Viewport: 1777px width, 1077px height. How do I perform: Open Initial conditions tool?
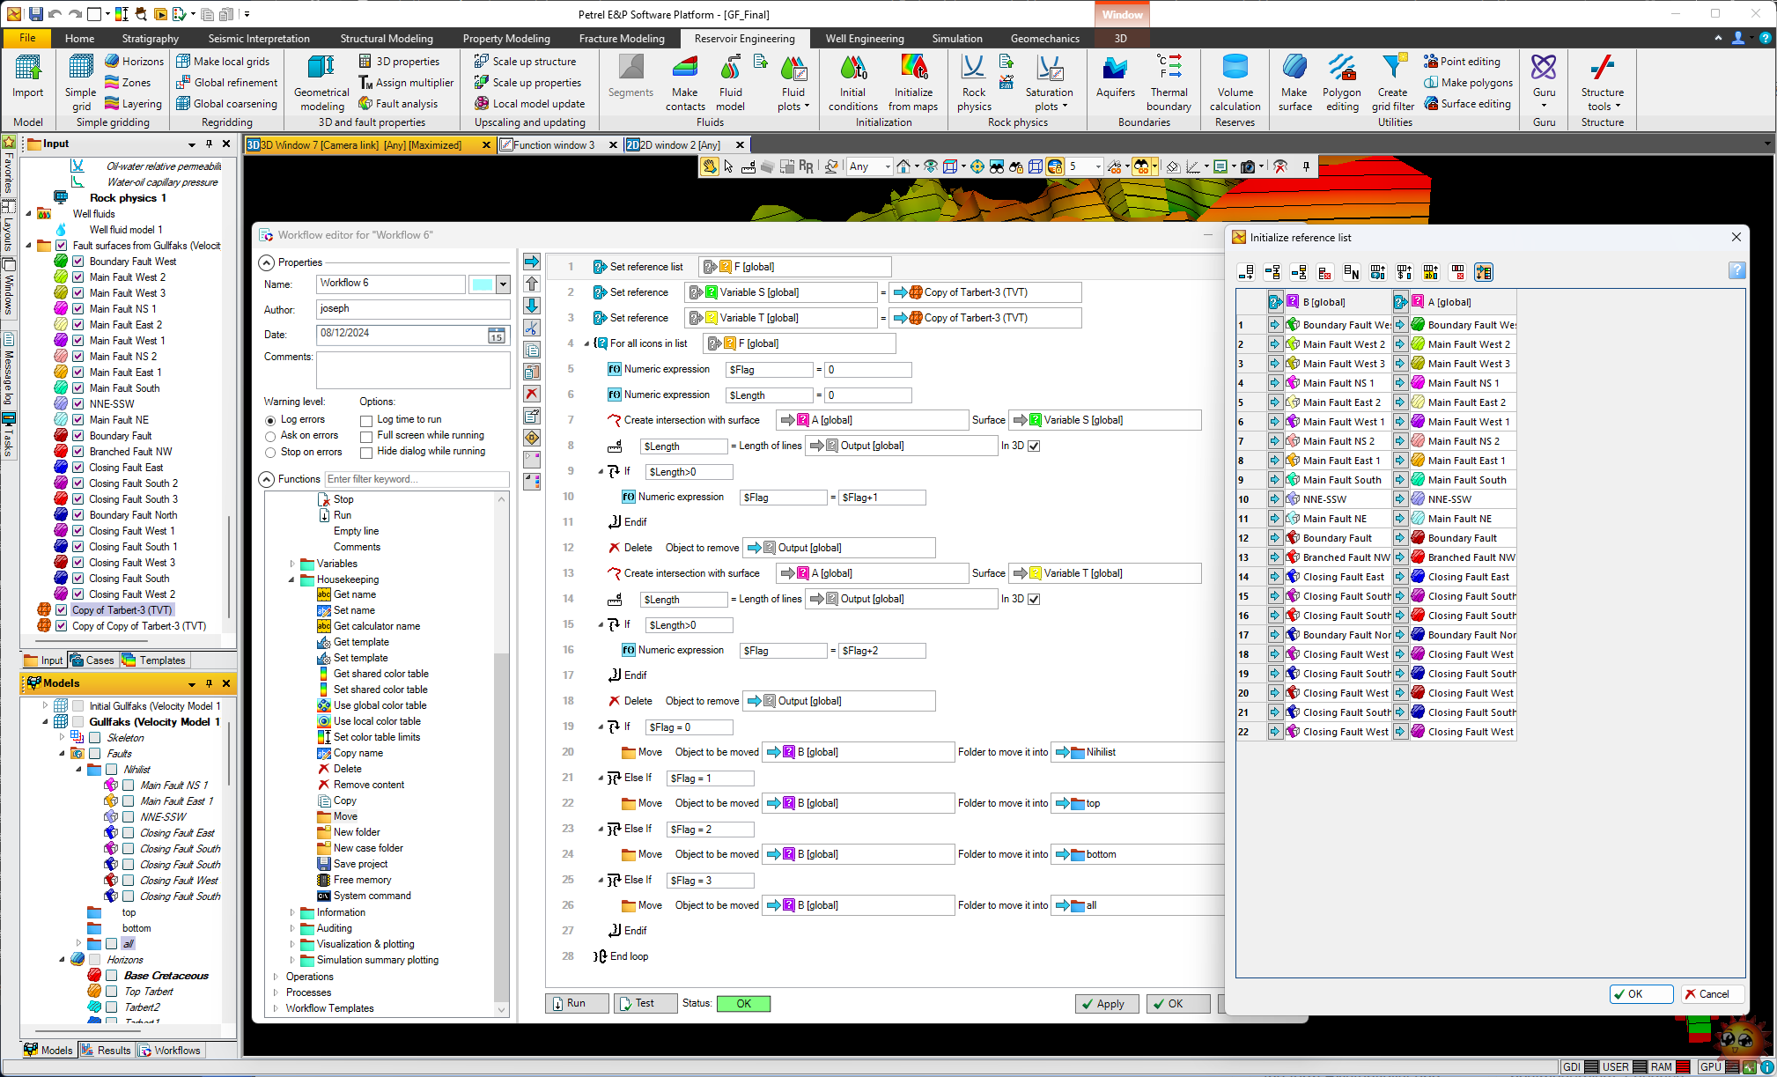point(852,82)
